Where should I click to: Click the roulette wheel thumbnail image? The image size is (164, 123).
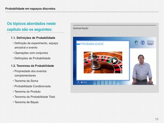[x=103, y=63]
